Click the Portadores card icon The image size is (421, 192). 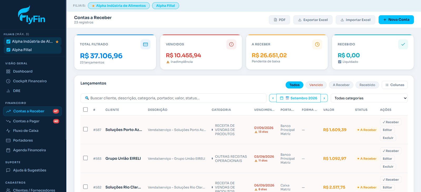tap(8, 140)
